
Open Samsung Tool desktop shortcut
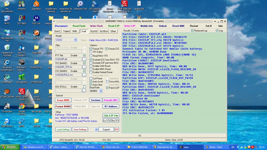pyautogui.click(x=80, y=5)
